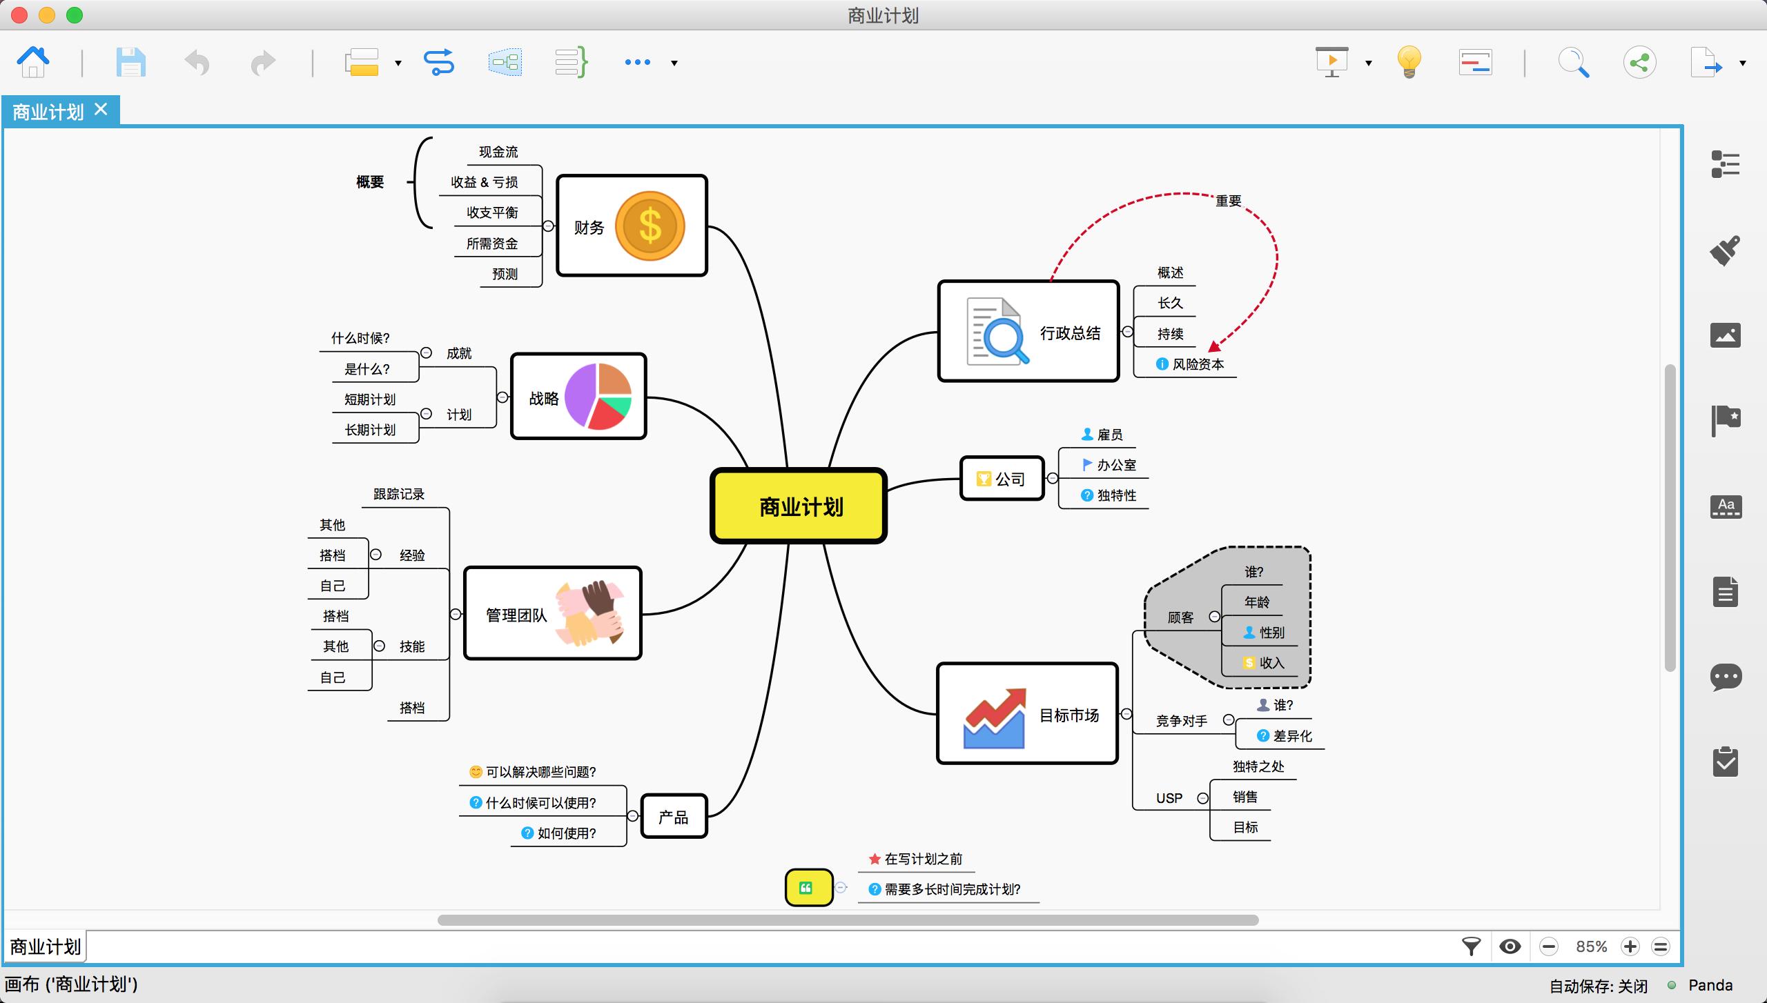Click the vertical scrollbar thumb
Viewport: 1767px width, 1003px height.
click(x=1670, y=517)
